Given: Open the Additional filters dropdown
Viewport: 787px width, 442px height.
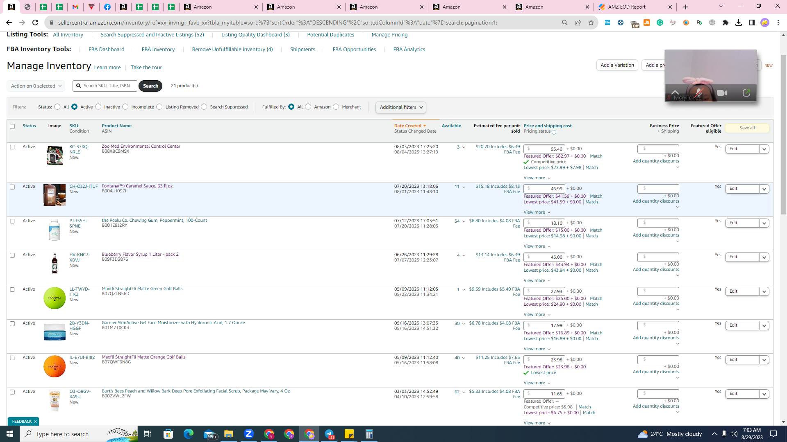Looking at the screenshot, I should [x=401, y=107].
